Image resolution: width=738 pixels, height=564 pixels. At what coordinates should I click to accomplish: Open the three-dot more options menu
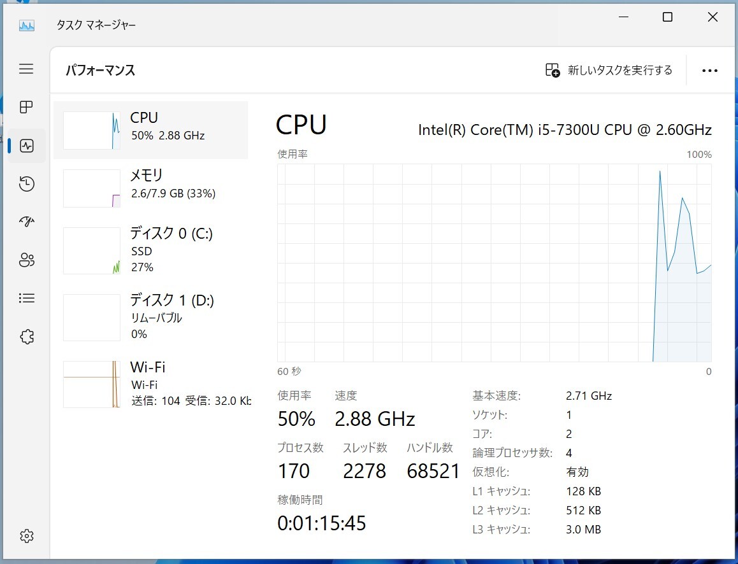710,71
